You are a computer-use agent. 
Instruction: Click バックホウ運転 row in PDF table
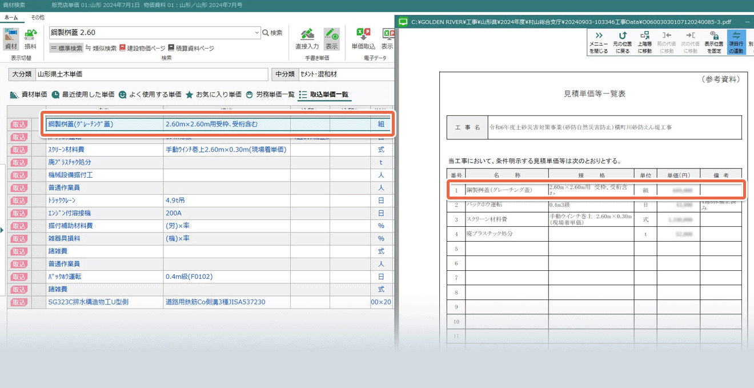[x=594, y=205]
